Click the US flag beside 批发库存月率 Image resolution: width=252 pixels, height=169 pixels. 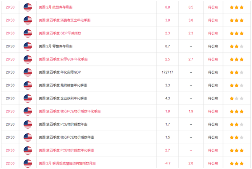point(28,7)
